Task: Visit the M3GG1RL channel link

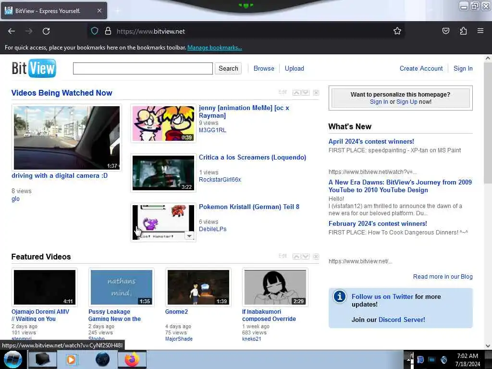Action: 212,130
